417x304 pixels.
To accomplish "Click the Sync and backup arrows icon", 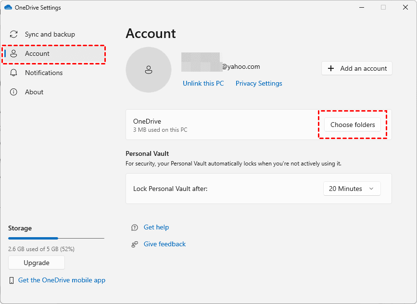I will click(x=14, y=35).
